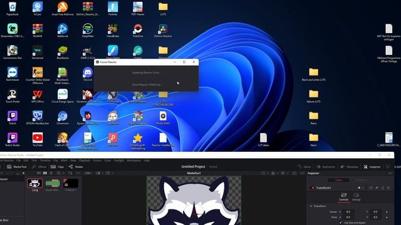Select the Settings tab for Transform1
This screenshot has width=401, height=225.
pyautogui.click(x=357, y=197)
